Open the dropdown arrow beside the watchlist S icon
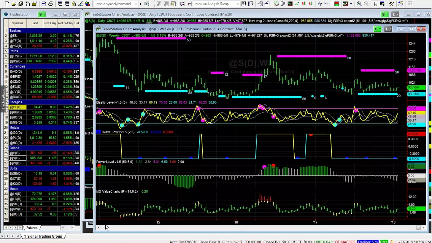 [x=44, y=14]
